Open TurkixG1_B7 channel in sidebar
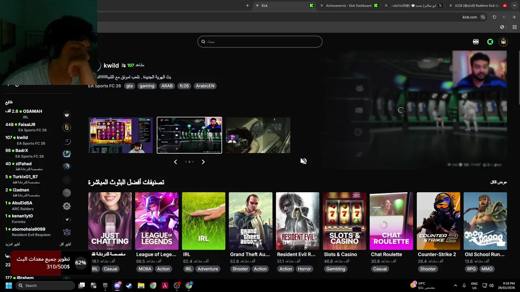This screenshot has width=520, height=292. click(x=38, y=180)
